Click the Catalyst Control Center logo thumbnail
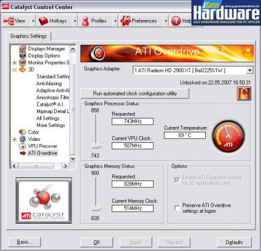Viewport: 261px width, 251px height. click(x=44, y=201)
